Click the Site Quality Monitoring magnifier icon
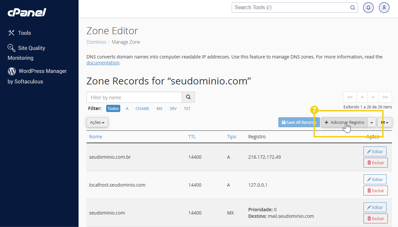Screen dimensions: 398x227 (x=12, y=48)
